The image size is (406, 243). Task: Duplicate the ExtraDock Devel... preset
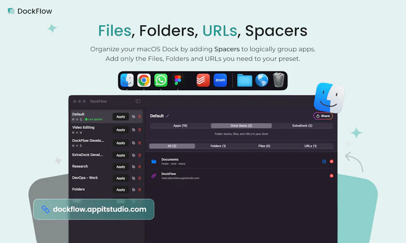(133, 155)
